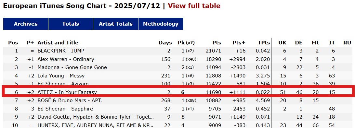Click the Days column header

pyautogui.click(x=165, y=43)
